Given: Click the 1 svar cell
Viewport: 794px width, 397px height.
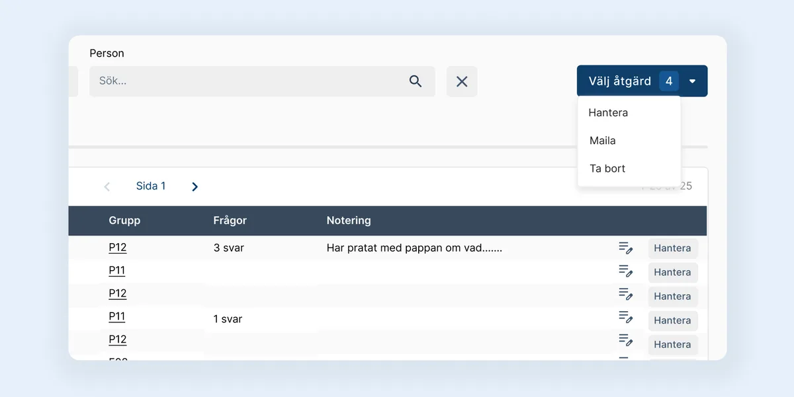Looking at the screenshot, I should (x=228, y=319).
